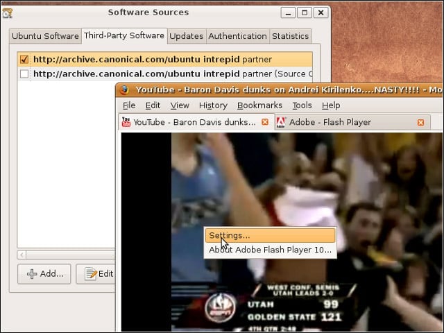The height and width of the screenshot is (333, 444).
Task: Click the horizontal scrollbar left arrow
Action: tap(22, 255)
